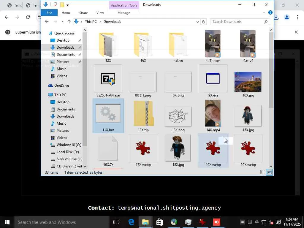
Task: Click the Task View taskbar button
Action: coord(116,222)
